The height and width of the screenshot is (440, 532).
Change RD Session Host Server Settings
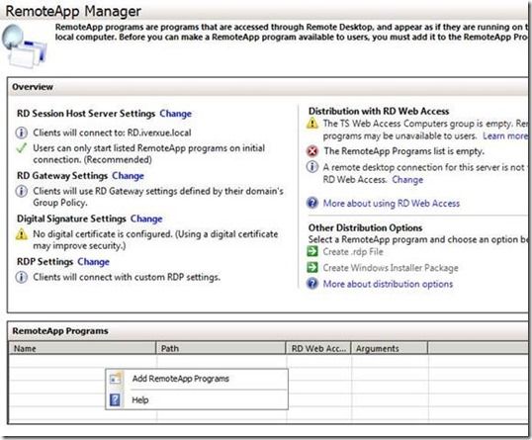point(175,114)
